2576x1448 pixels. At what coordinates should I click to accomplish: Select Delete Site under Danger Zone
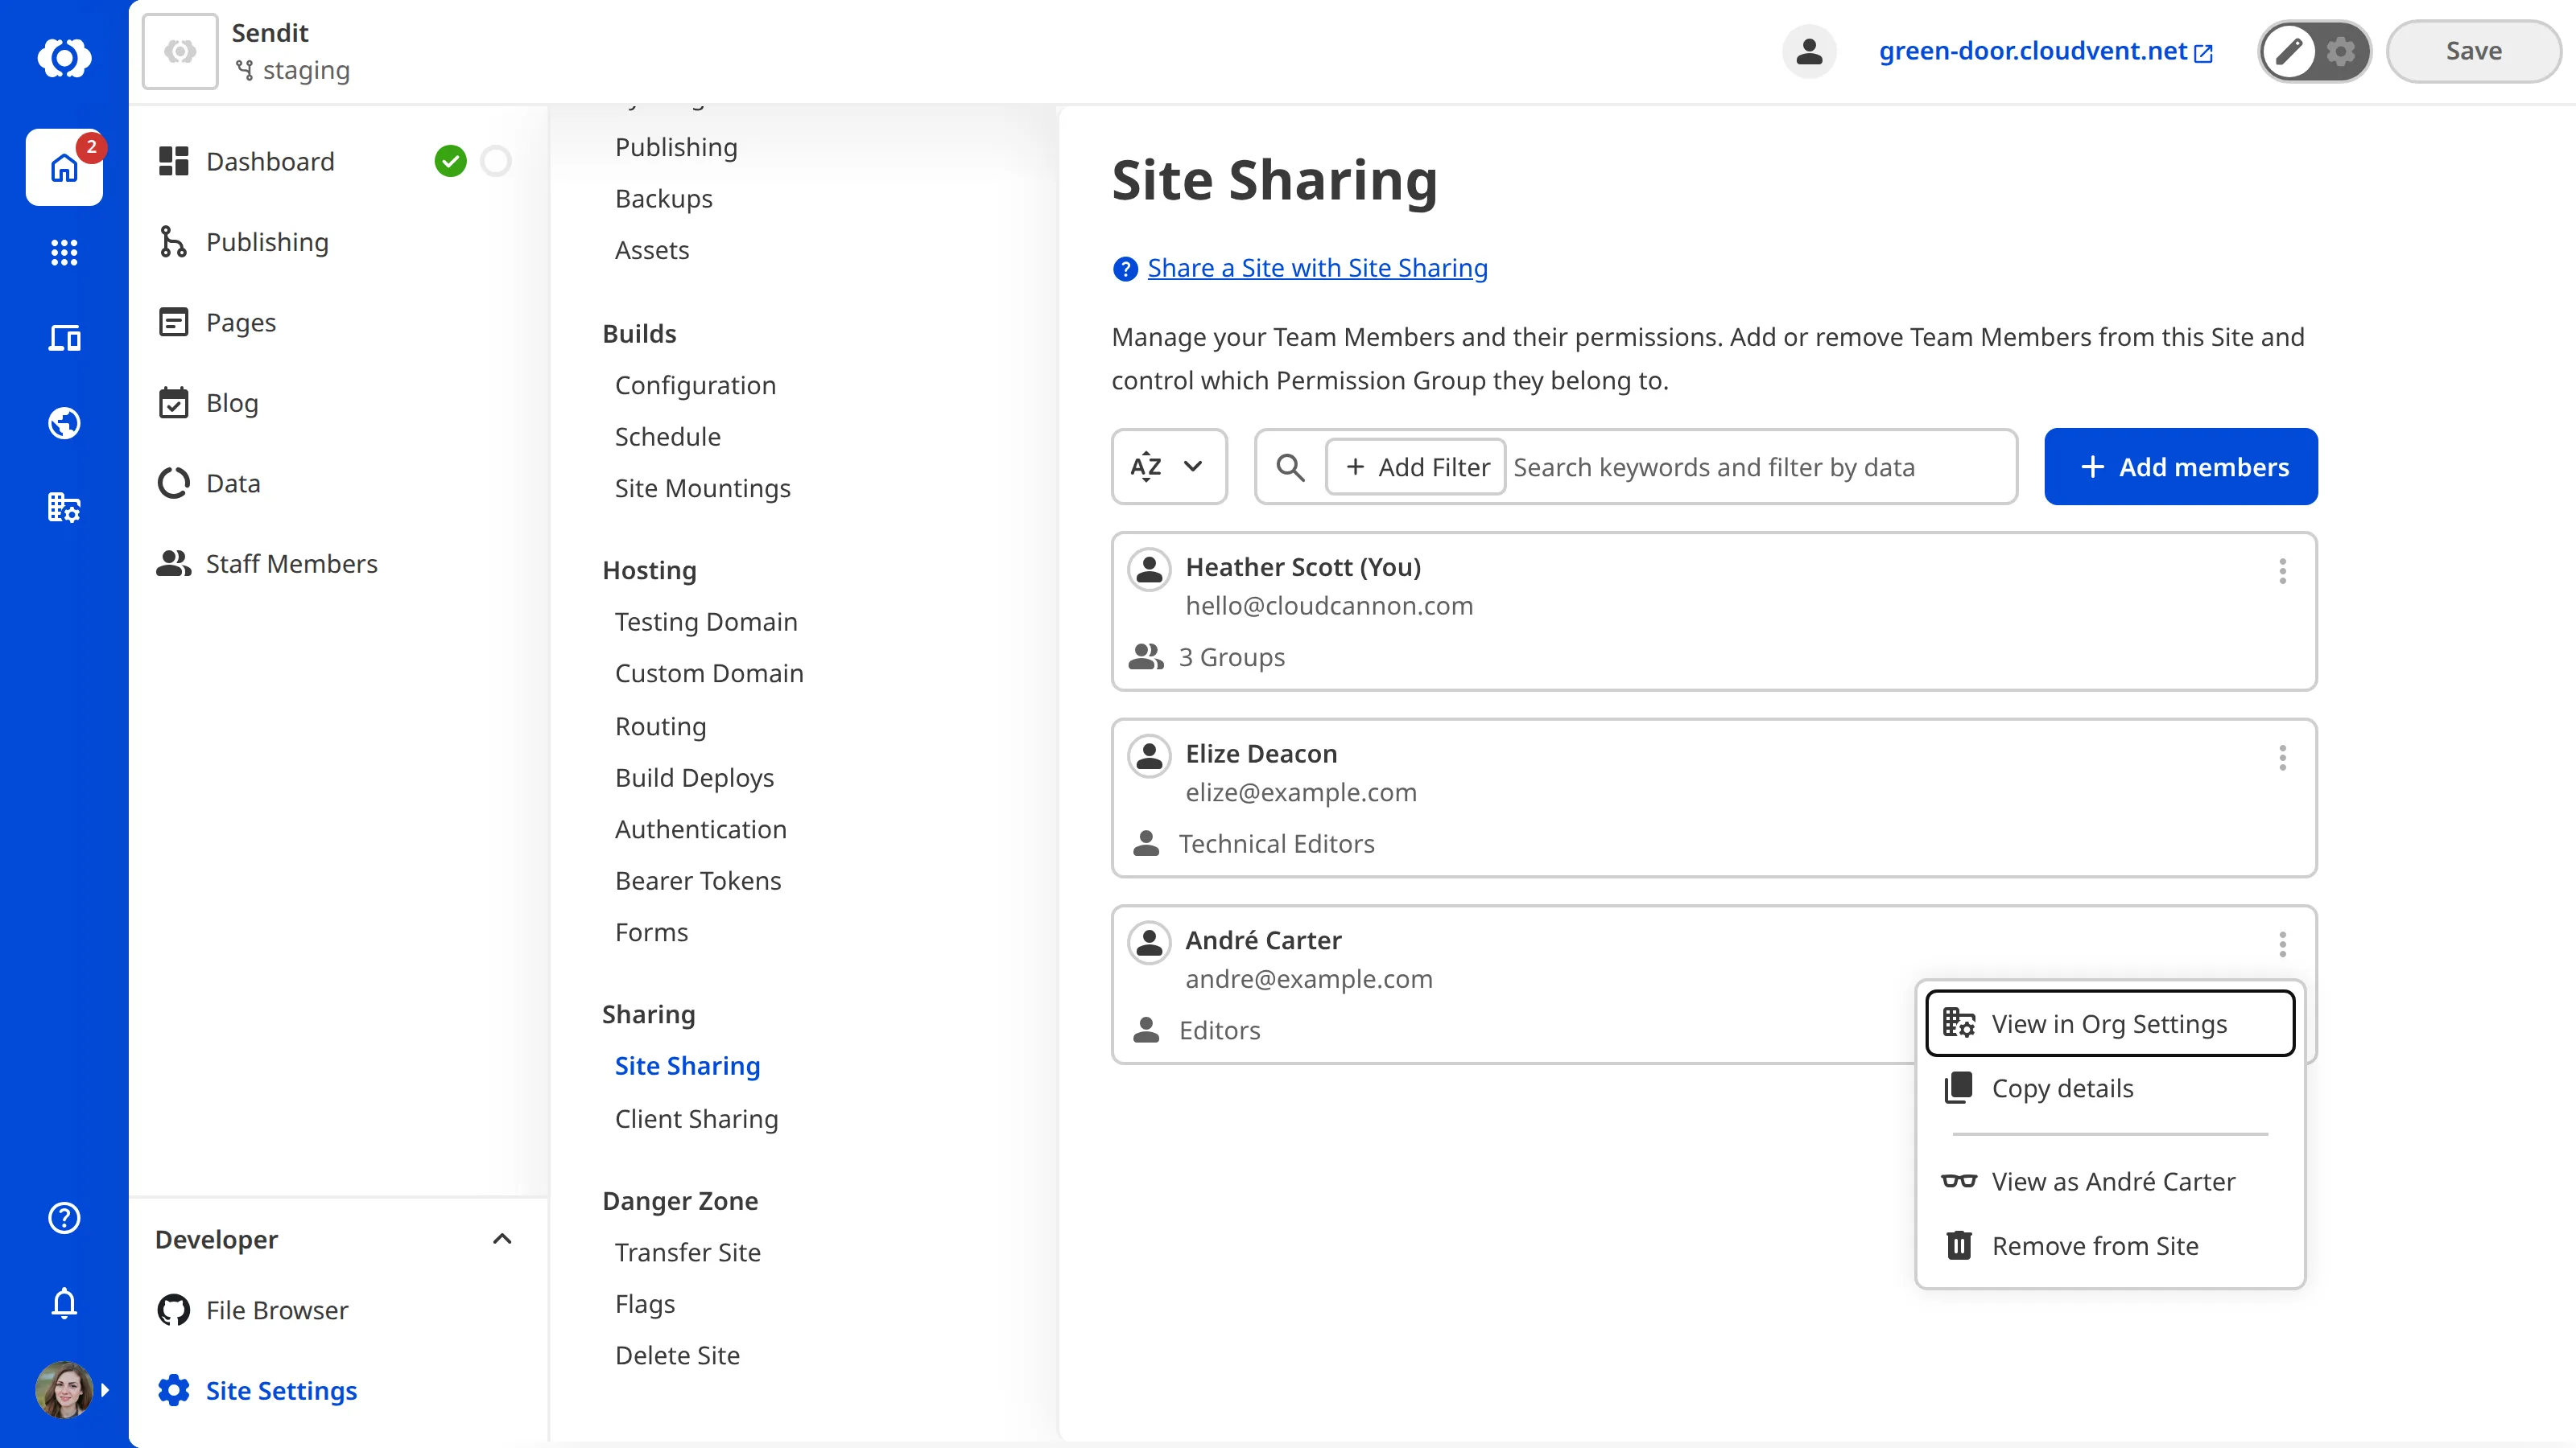click(x=677, y=1355)
